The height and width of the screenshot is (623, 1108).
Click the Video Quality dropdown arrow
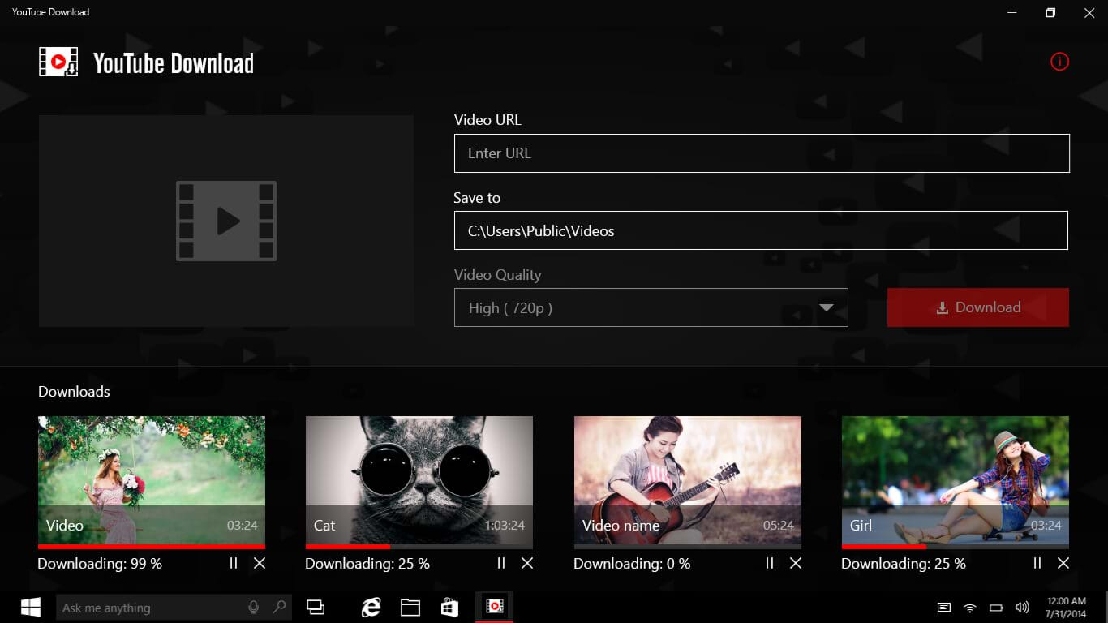(827, 308)
